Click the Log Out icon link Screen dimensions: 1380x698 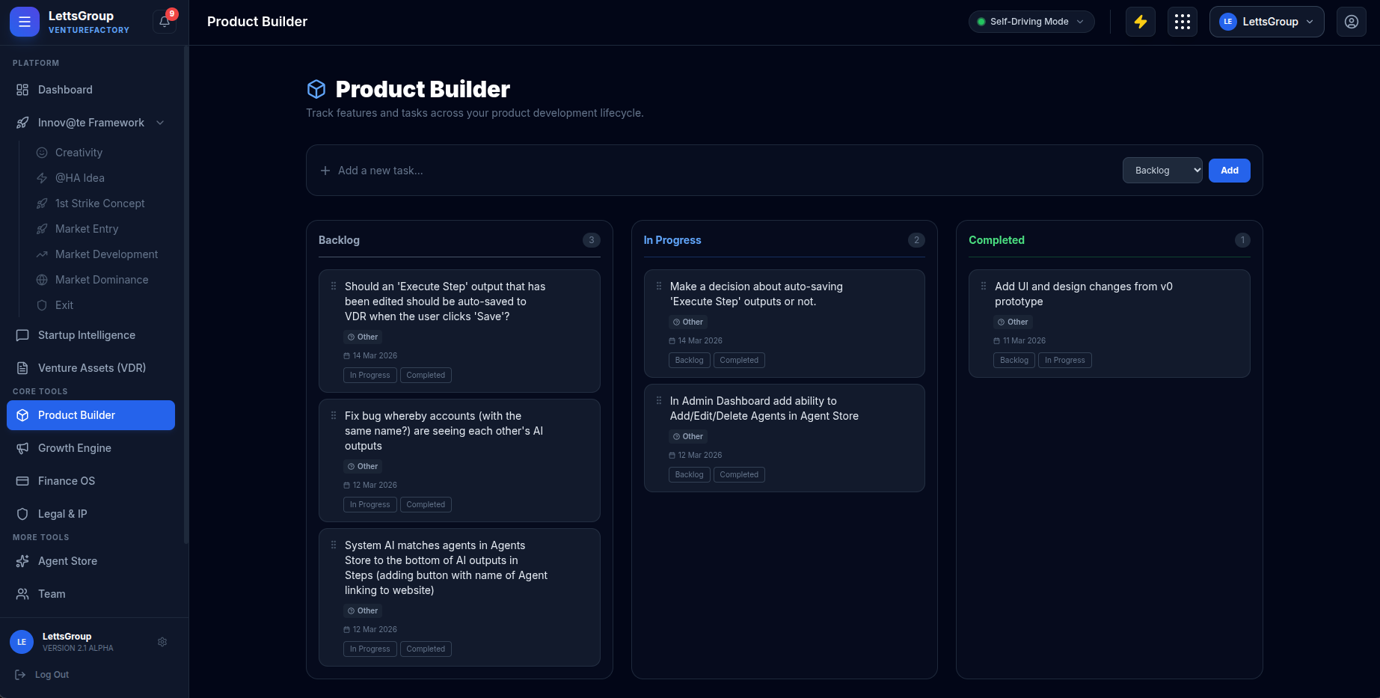(20, 675)
